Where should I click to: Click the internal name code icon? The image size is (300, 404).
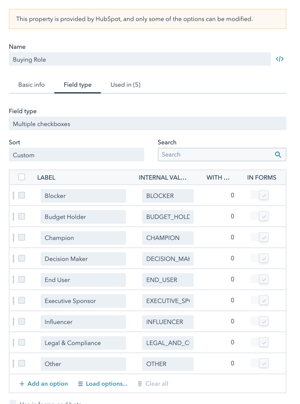coord(279,59)
